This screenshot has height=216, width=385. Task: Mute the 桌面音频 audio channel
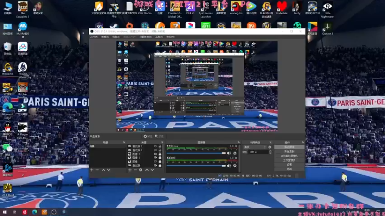(x=229, y=166)
